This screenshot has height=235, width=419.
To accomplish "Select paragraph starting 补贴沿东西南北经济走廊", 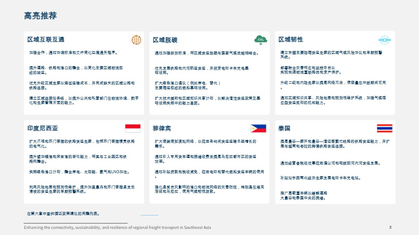I will click(321, 178).
